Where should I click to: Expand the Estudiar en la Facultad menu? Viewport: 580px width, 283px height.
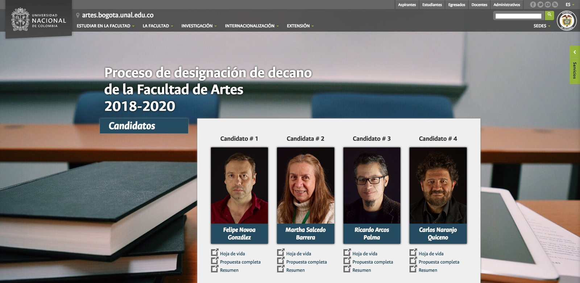coord(105,26)
